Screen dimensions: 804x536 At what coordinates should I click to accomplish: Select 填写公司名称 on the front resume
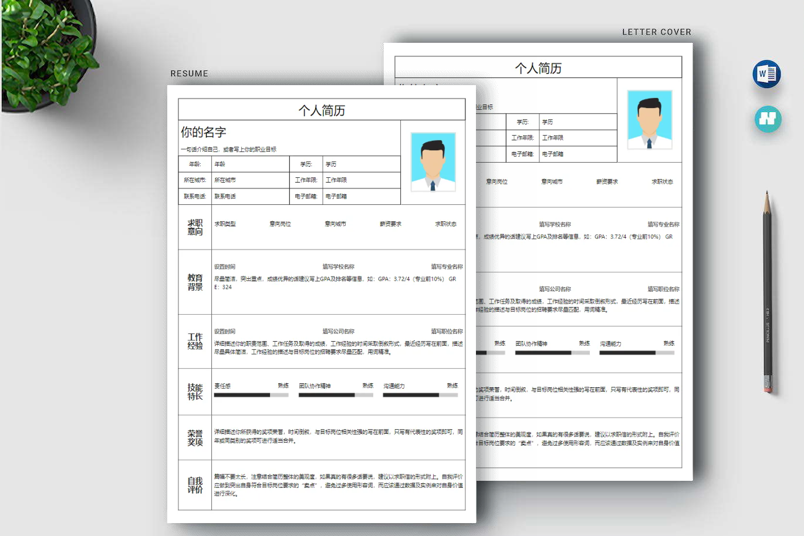(x=338, y=331)
